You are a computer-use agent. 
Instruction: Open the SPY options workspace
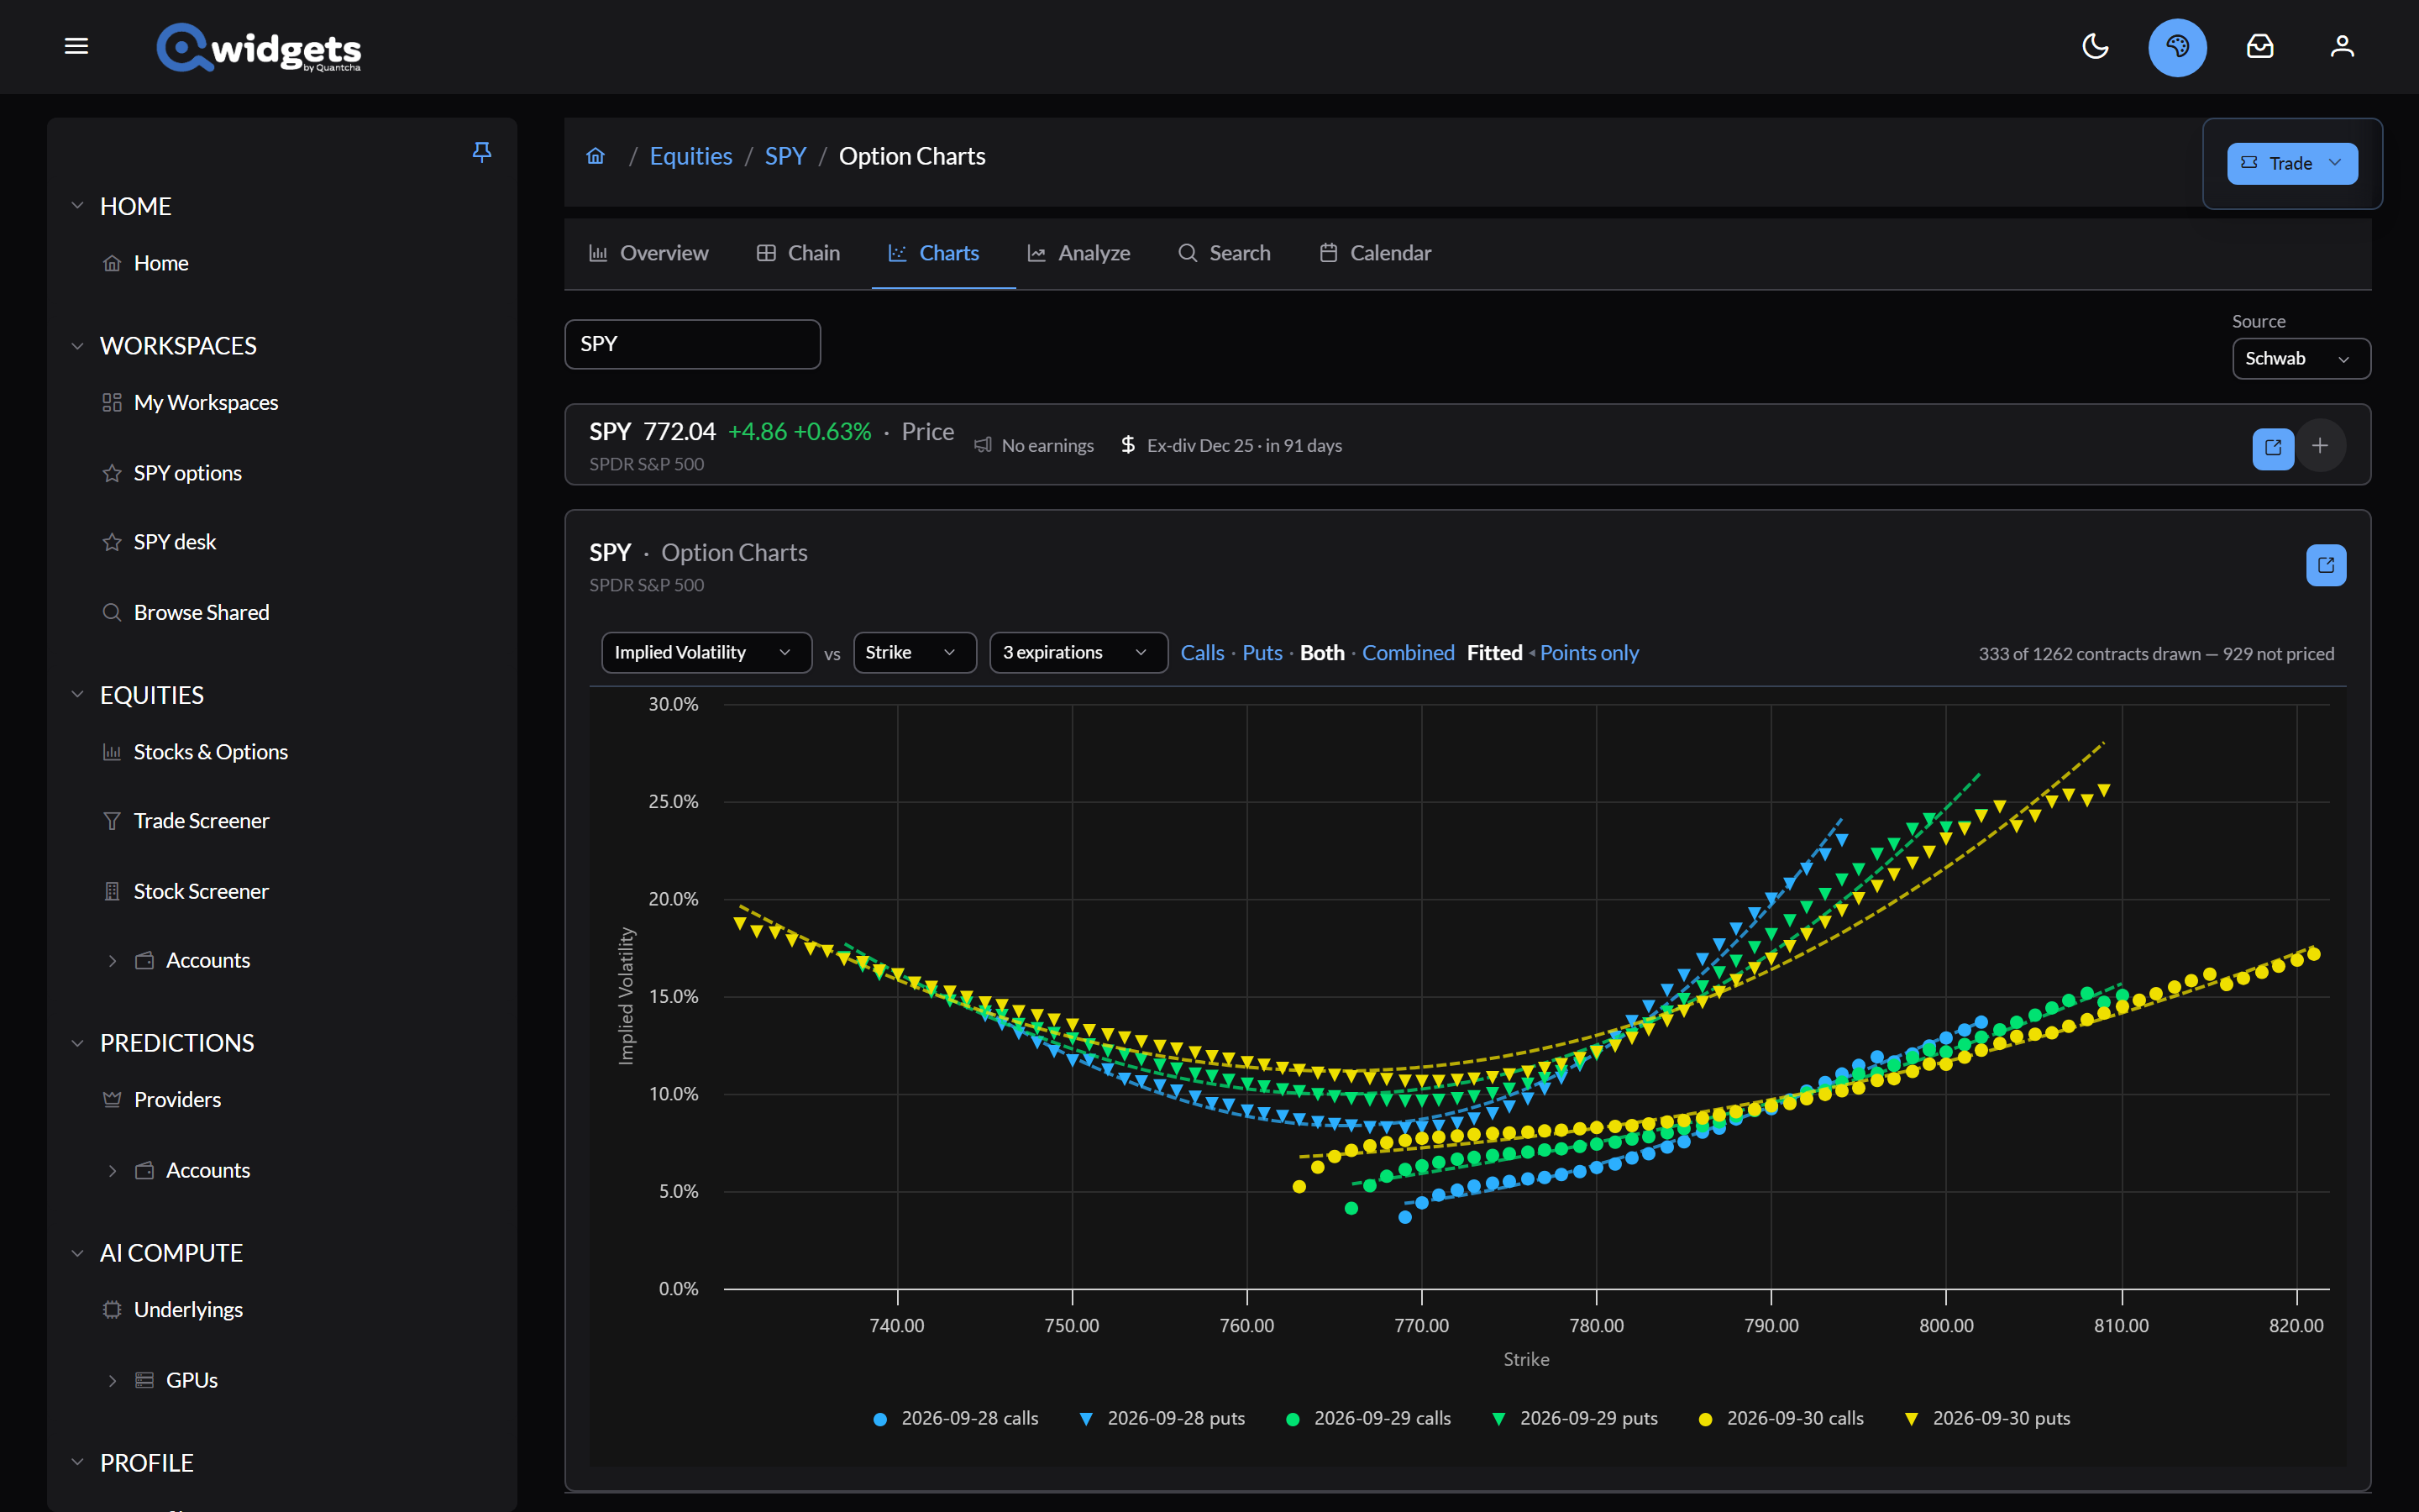click(x=172, y=473)
